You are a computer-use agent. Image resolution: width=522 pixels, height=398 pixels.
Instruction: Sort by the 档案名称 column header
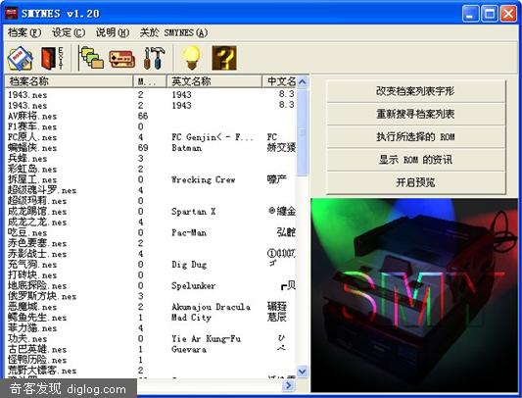tap(69, 81)
